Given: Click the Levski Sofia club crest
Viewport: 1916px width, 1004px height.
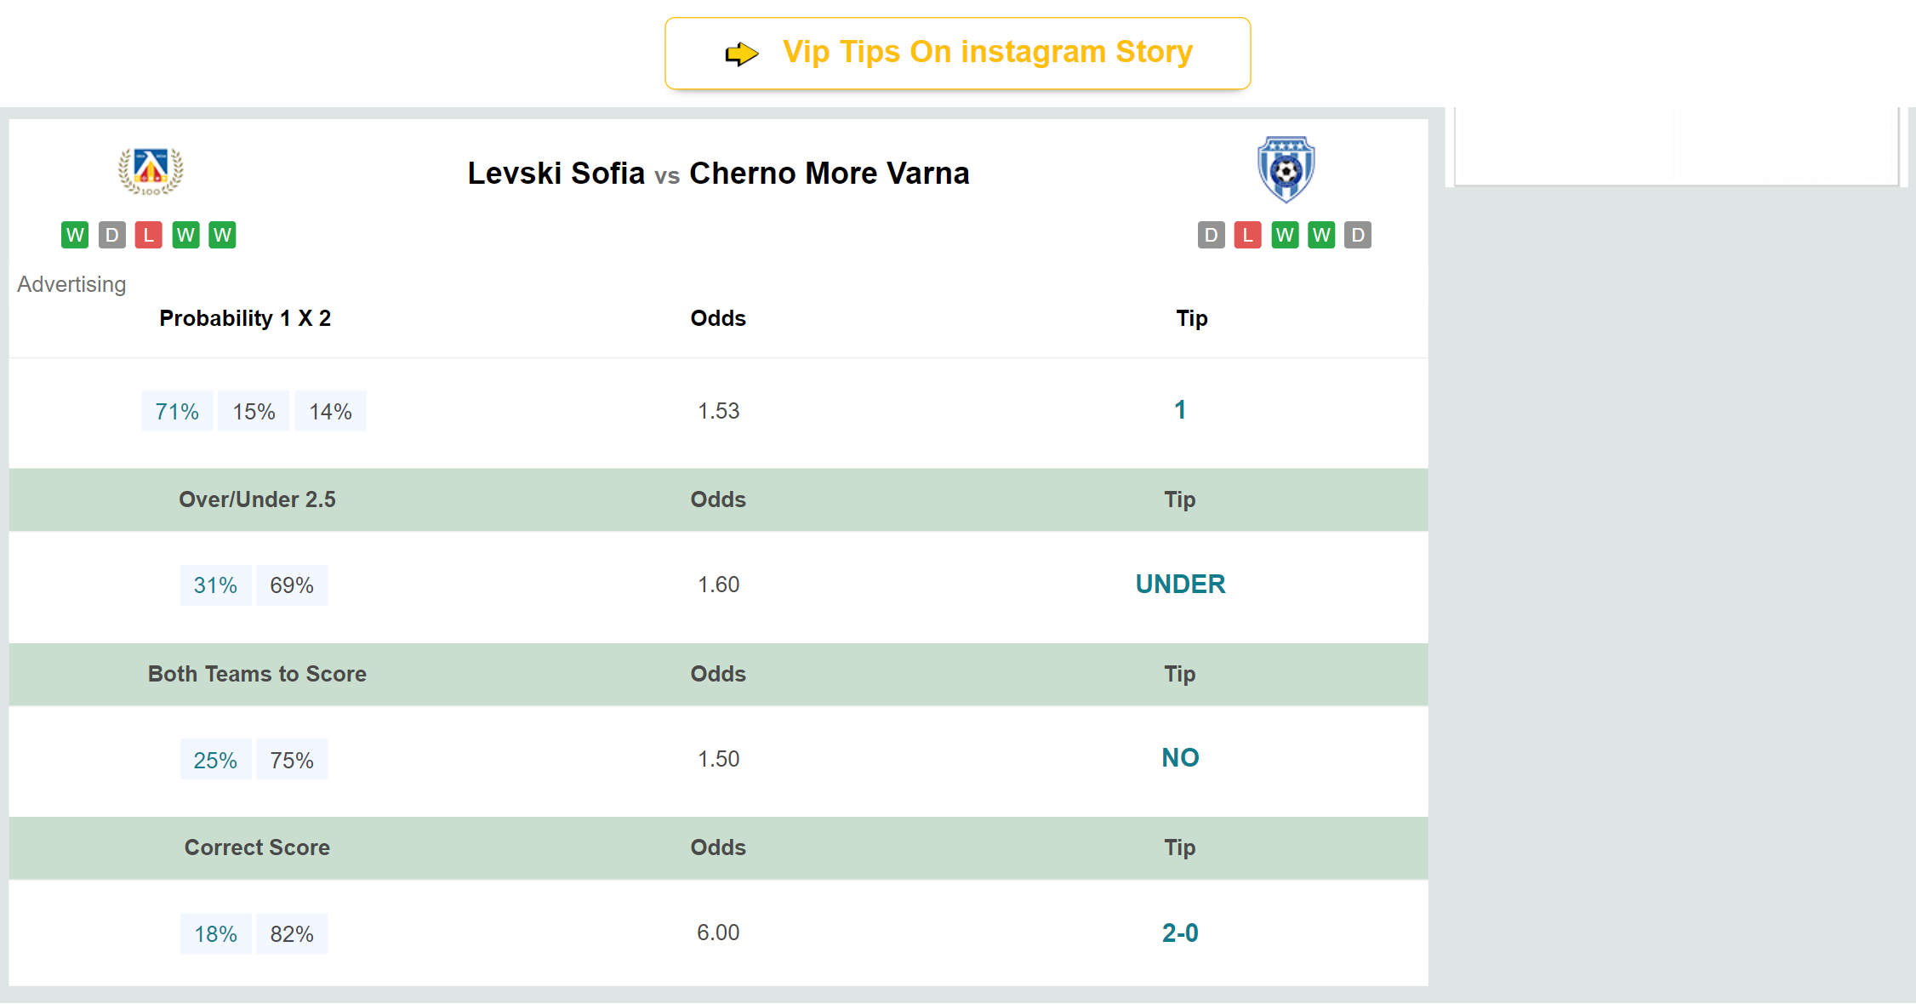Looking at the screenshot, I should [151, 170].
